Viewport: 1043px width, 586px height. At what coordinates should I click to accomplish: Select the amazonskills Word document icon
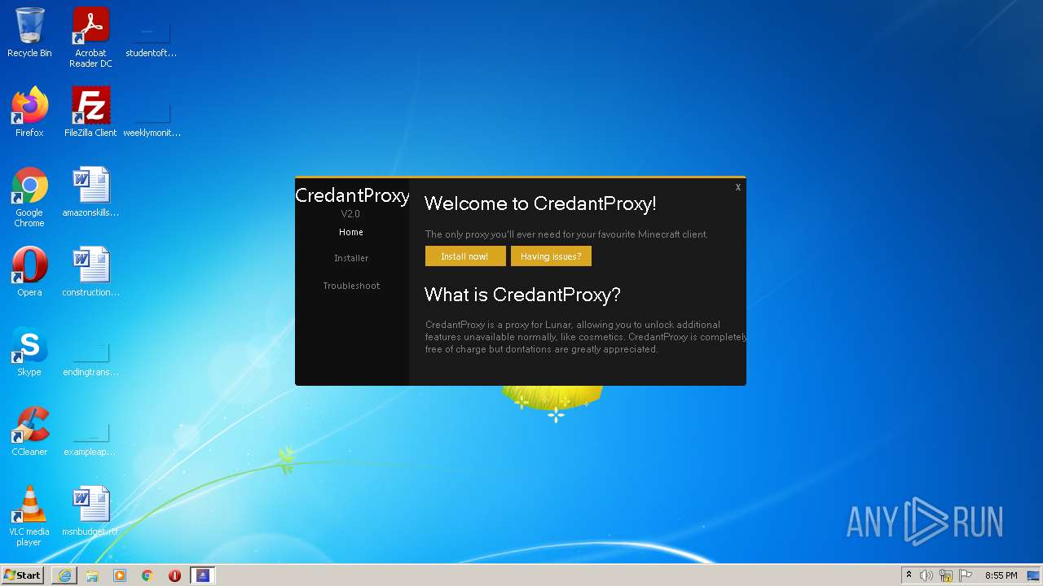90,192
